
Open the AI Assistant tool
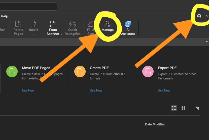tap(128, 25)
